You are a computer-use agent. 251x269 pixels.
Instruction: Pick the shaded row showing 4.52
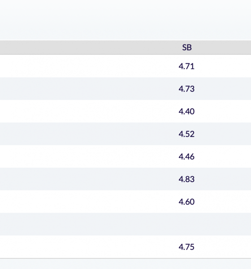(x=125, y=134)
